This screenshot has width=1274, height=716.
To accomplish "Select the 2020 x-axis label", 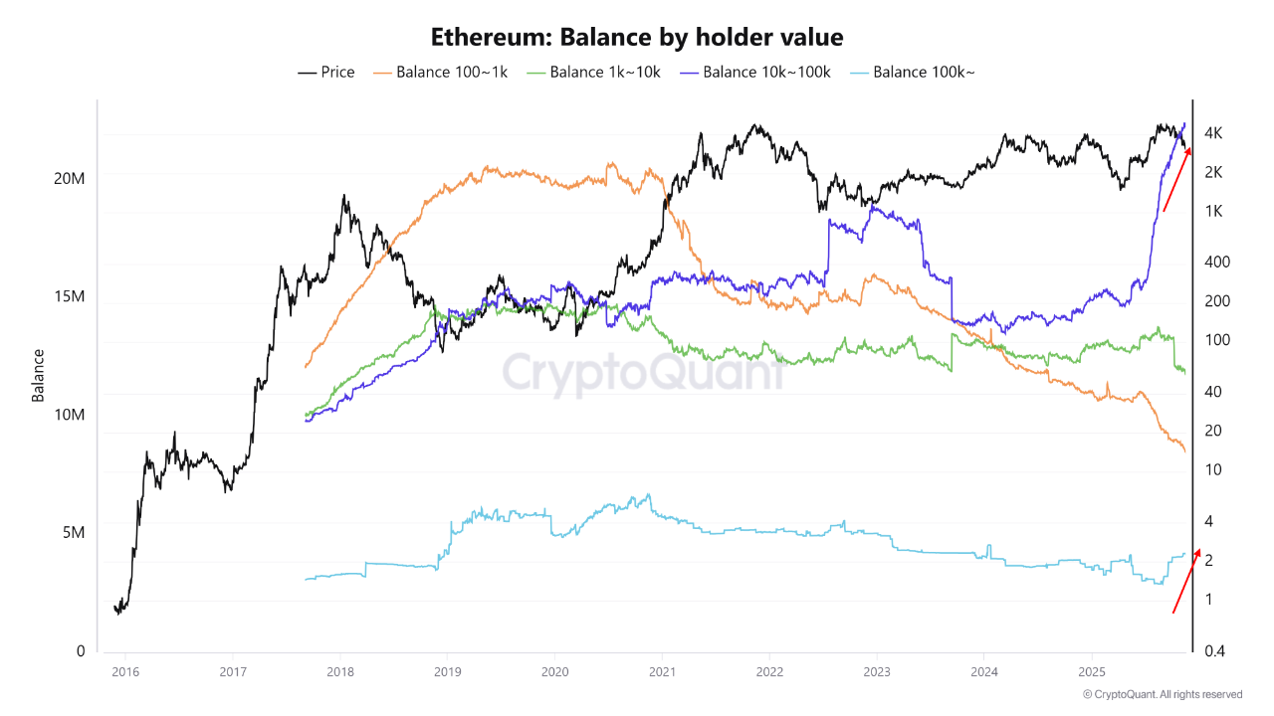I will pyautogui.click(x=554, y=671).
